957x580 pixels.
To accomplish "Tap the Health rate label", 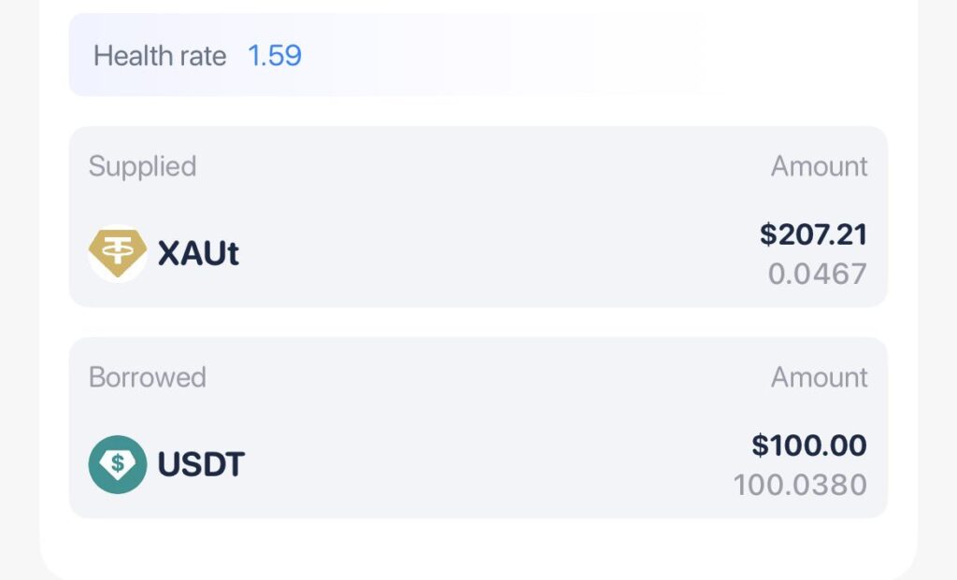I will [x=160, y=56].
